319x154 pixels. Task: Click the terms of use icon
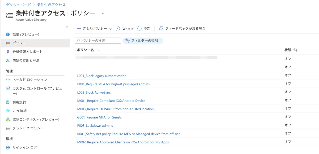[8, 102]
